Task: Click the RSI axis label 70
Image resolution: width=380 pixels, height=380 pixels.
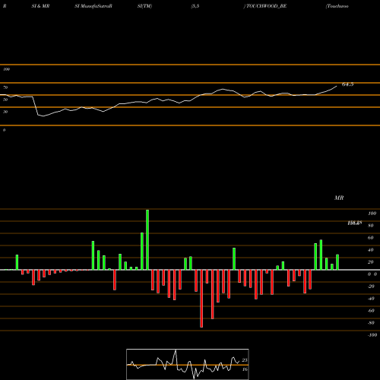Action: pos(5,87)
